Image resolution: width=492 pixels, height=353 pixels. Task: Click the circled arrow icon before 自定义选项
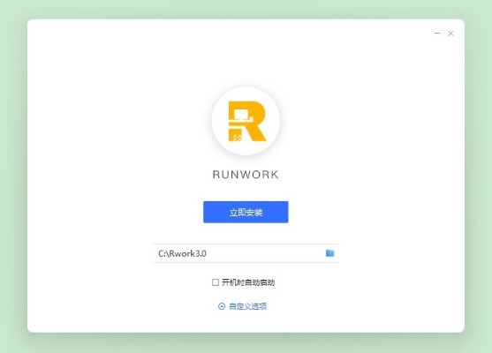(x=222, y=306)
